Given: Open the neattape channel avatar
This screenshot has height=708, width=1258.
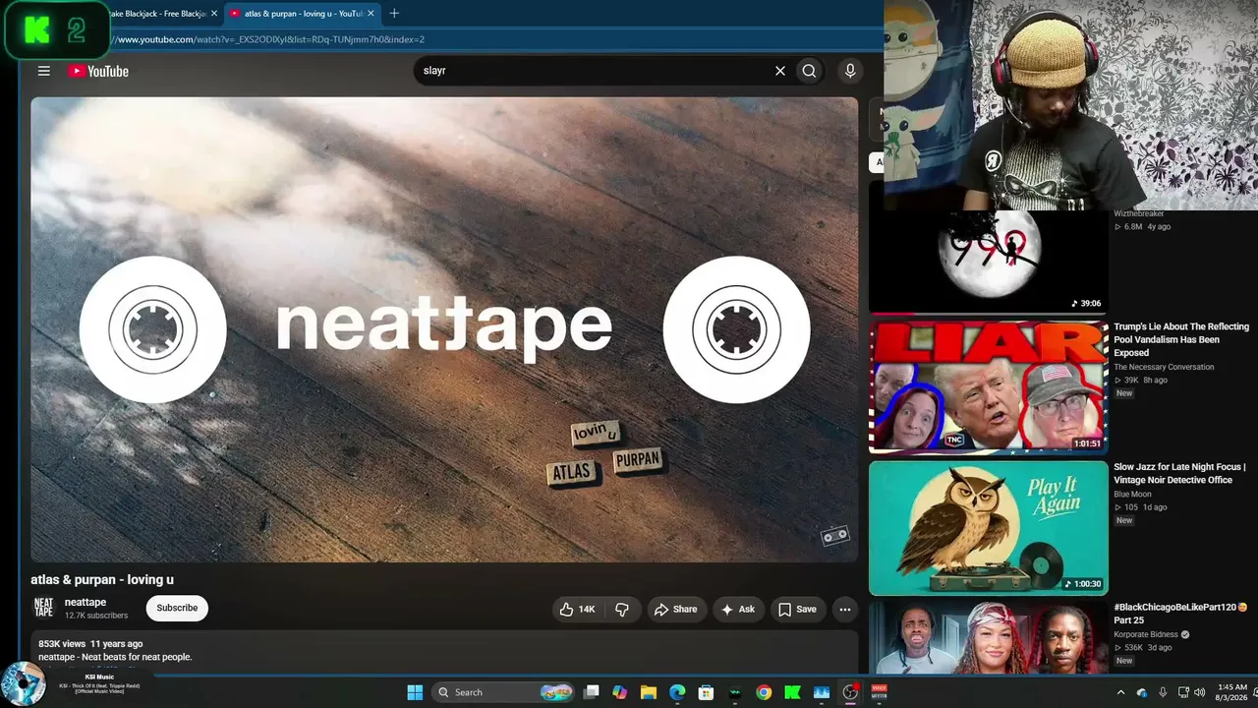Looking at the screenshot, I should pyautogui.click(x=44, y=609).
